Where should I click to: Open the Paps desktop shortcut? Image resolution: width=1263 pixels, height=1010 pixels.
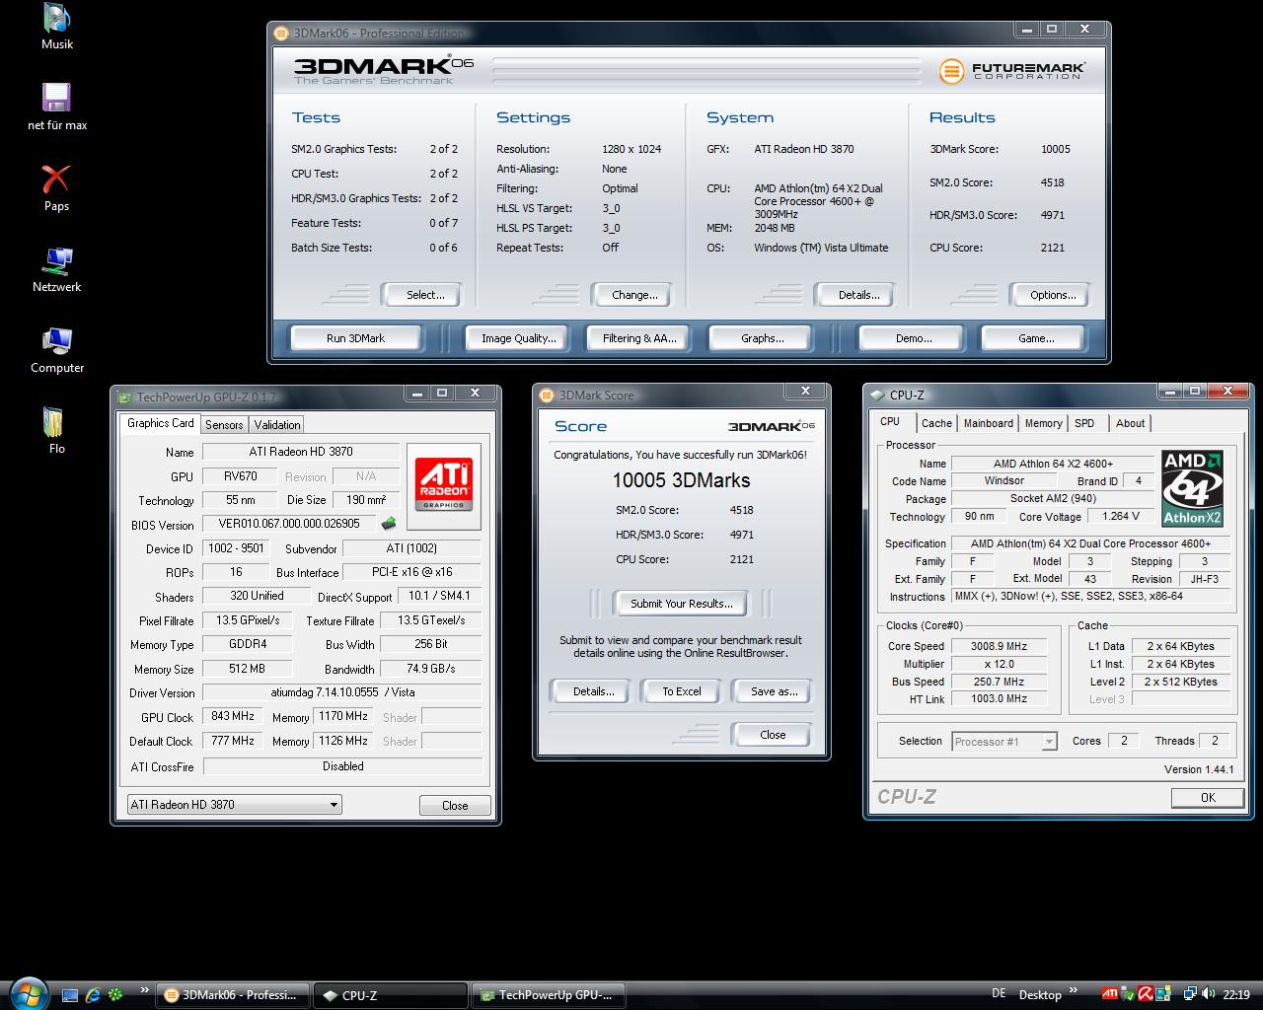tap(57, 188)
